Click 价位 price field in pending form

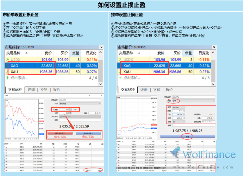click(x=178, y=114)
